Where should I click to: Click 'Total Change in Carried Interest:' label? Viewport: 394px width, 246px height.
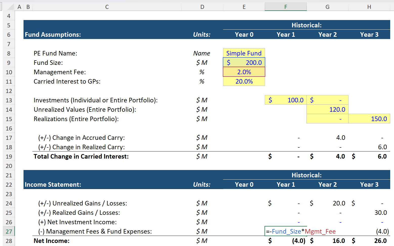(x=81, y=156)
